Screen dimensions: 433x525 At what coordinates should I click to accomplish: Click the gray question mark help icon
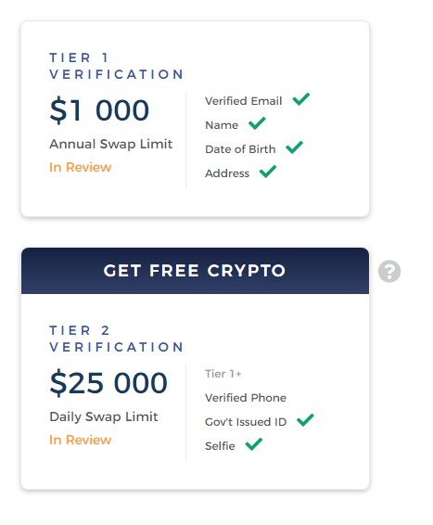389,271
